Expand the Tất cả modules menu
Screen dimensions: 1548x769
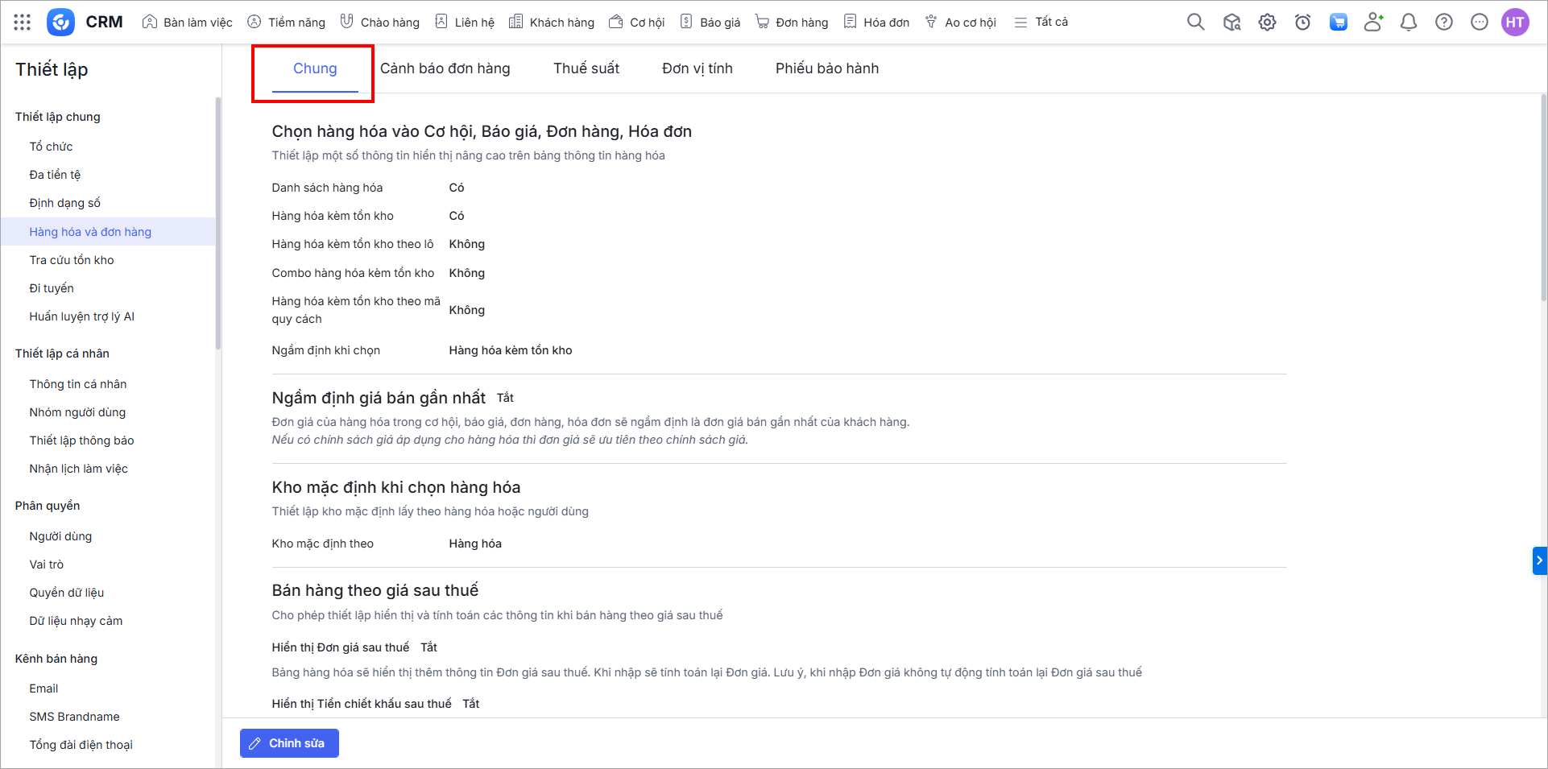tap(1041, 22)
